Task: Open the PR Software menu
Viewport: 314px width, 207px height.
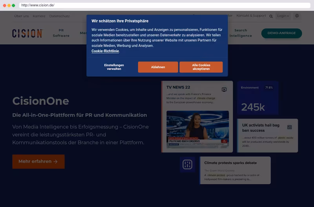Action: coord(61,33)
